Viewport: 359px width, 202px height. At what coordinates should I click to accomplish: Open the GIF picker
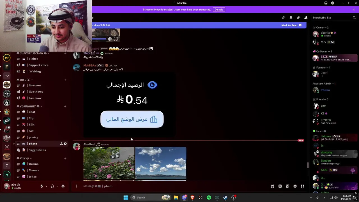point(280,186)
